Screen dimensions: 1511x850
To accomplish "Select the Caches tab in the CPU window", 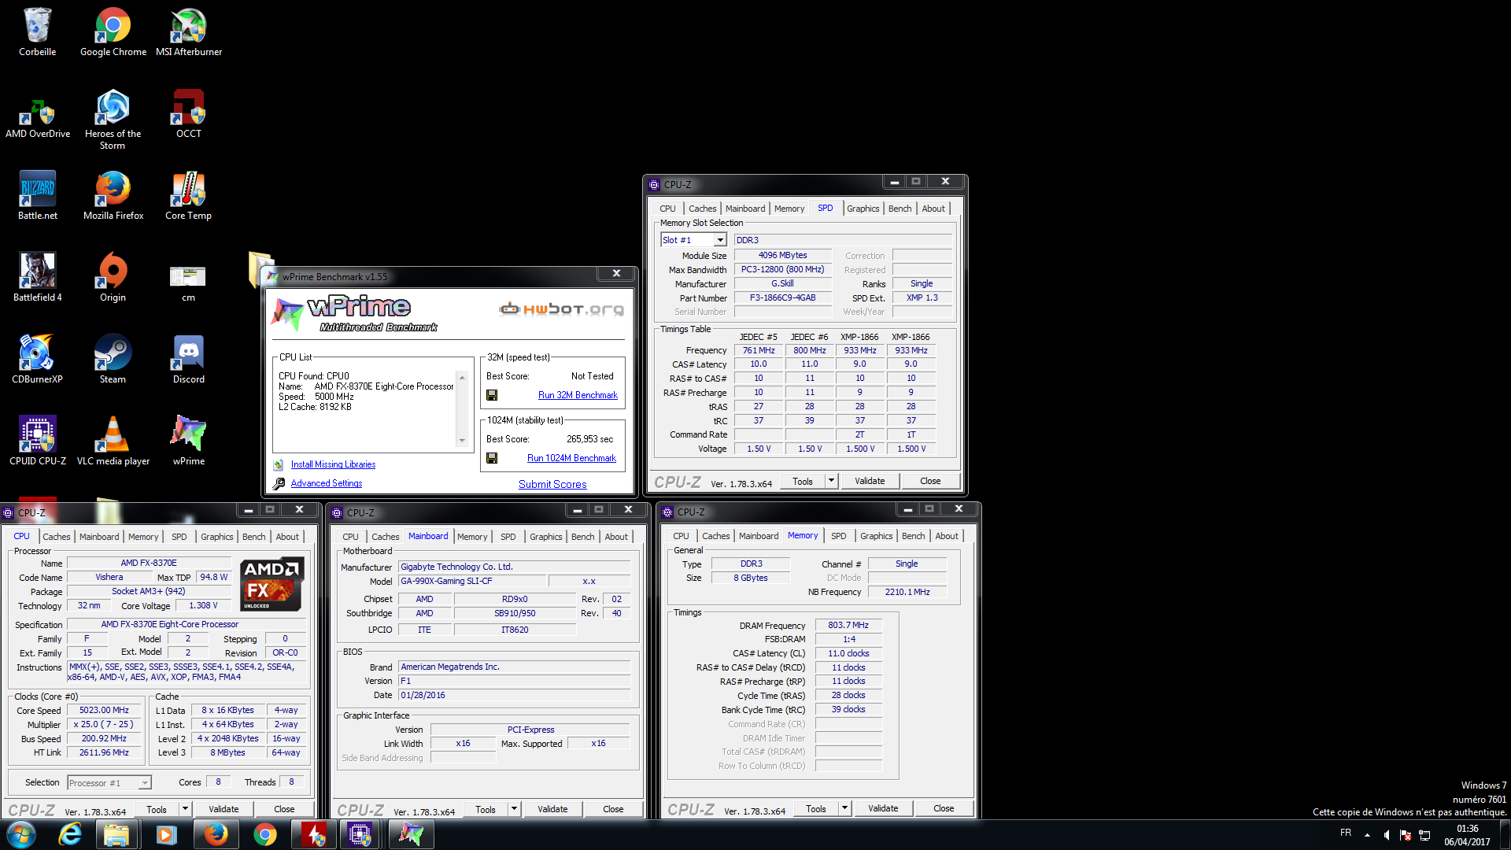I will pyautogui.click(x=56, y=537).
